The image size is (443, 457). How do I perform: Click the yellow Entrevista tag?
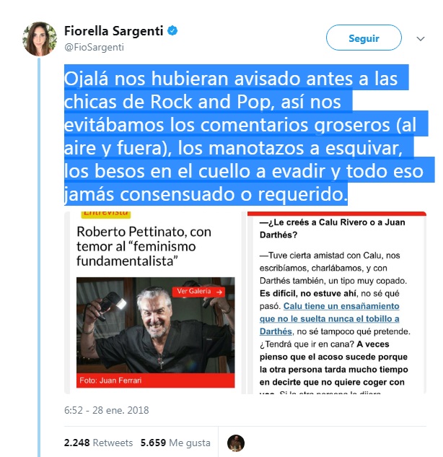106,214
